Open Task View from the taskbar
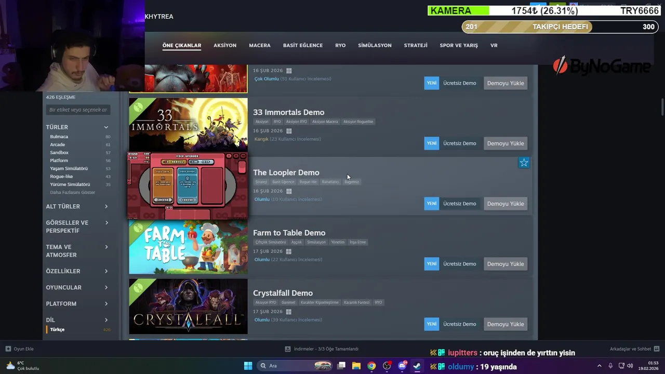 click(341, 366)
